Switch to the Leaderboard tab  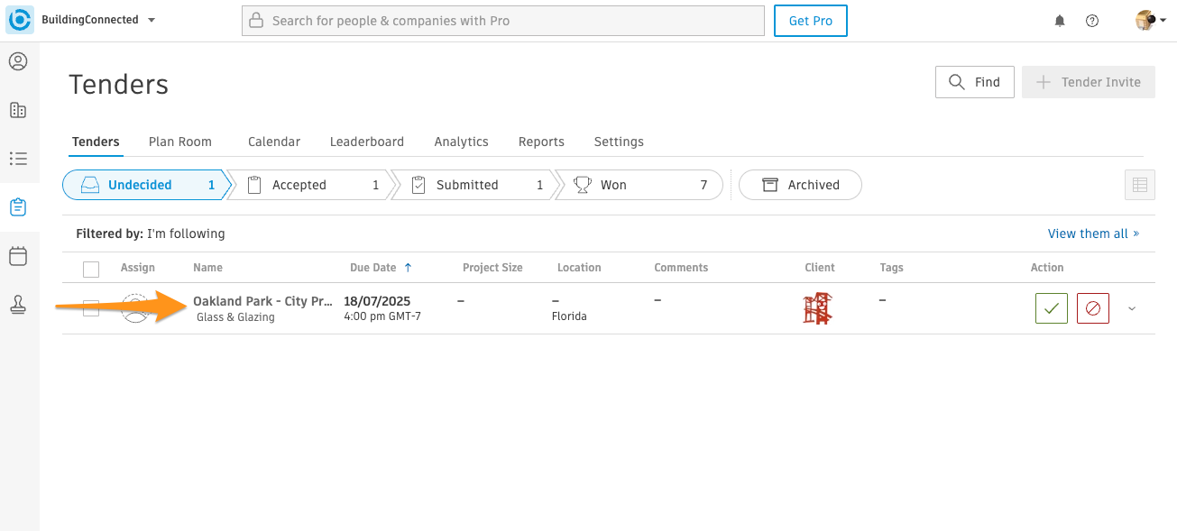tap(367, 142)
